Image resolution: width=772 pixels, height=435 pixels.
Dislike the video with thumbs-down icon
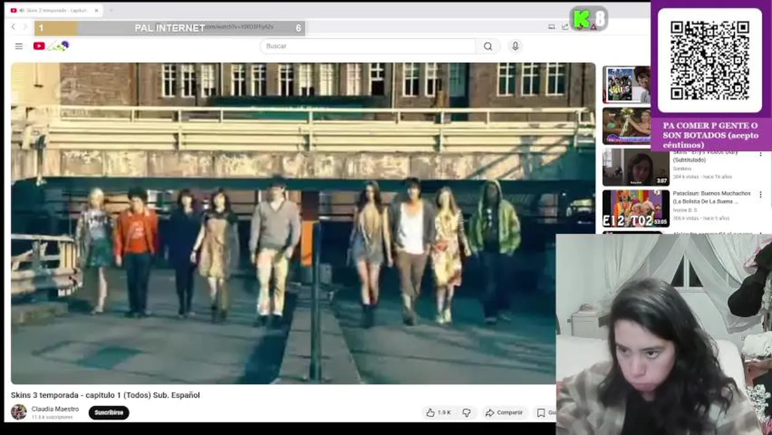(x=466, y=413)
